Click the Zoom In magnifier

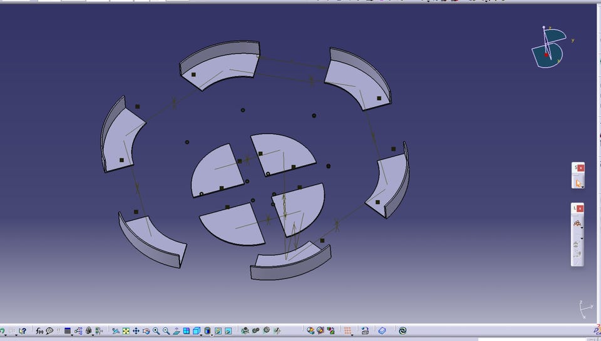point(157,330)
